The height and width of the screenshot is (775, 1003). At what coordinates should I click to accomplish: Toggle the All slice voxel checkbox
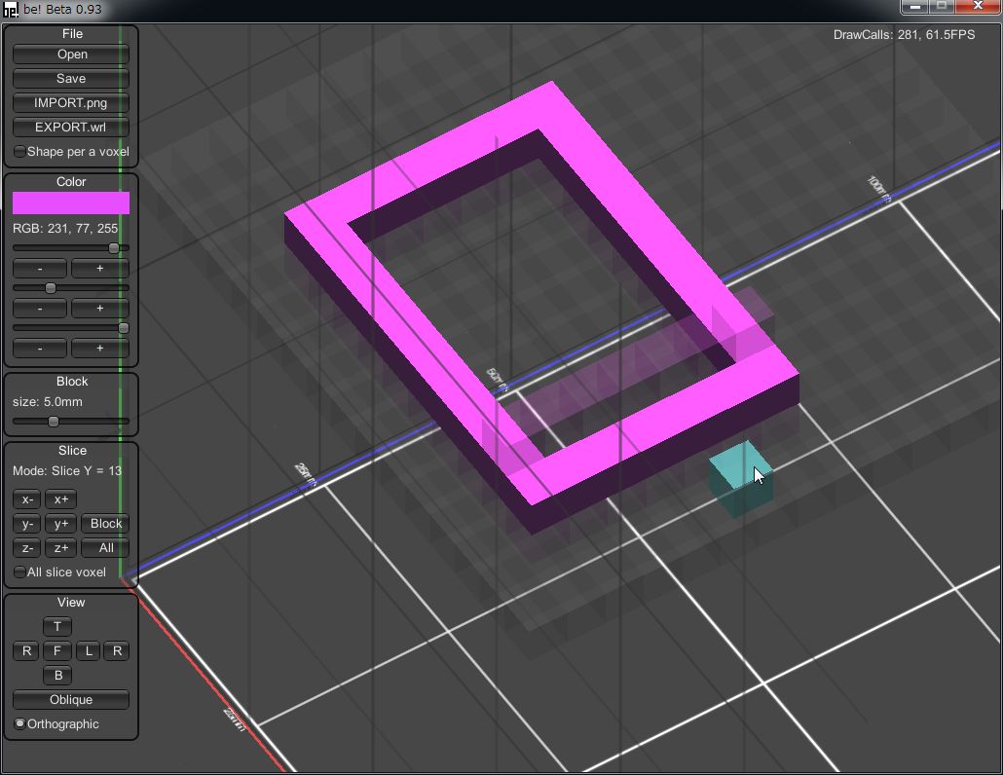click(20, 572)
